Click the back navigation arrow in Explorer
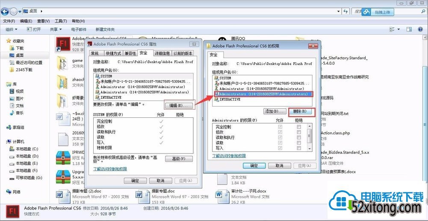Screen dimensions: 428x221 point(6,12)
